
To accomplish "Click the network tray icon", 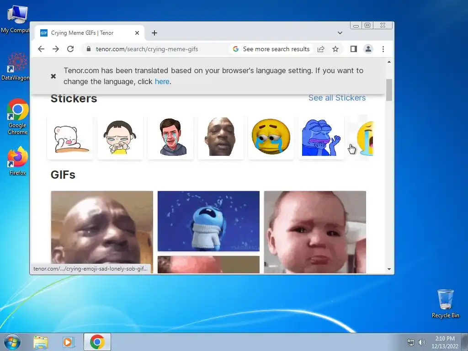I will coord(411,342).
